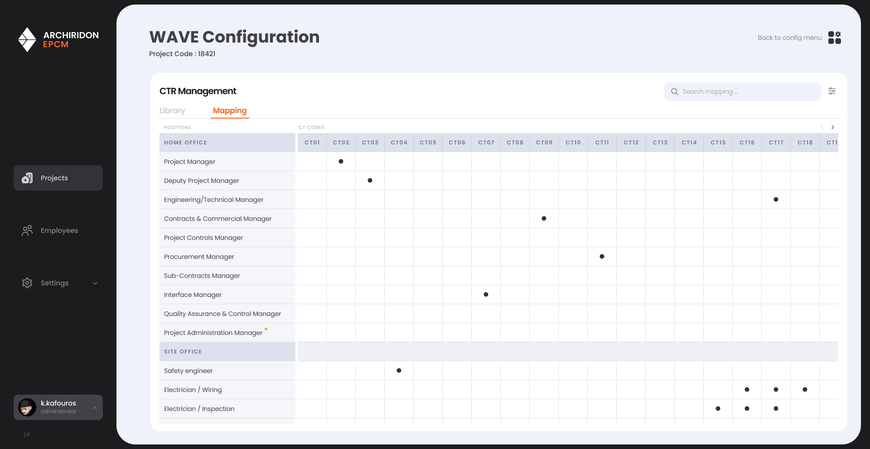Screen dimensions: 870x449
Task: Open the config menu grid icon
Action: click(x=834, y=38)
